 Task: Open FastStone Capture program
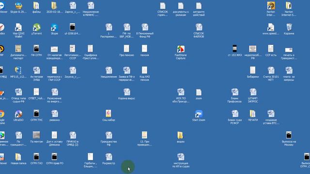[x=181, y=49]
